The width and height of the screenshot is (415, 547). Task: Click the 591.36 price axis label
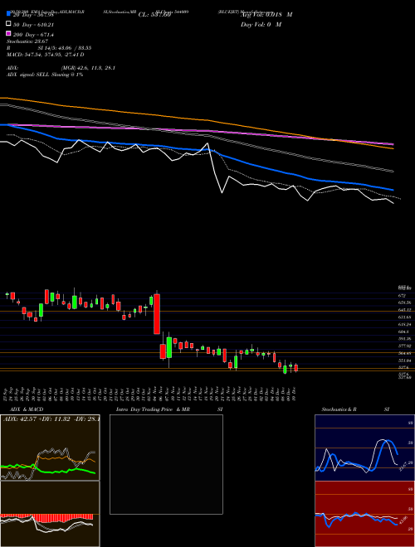pyautogui.click(x=404, y=339)
